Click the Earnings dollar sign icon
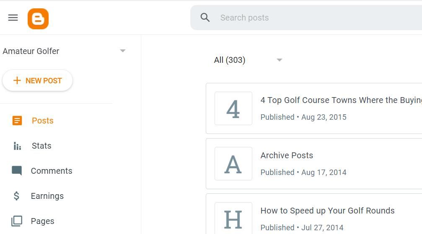The image size is (422, 234). click(17, 196)
